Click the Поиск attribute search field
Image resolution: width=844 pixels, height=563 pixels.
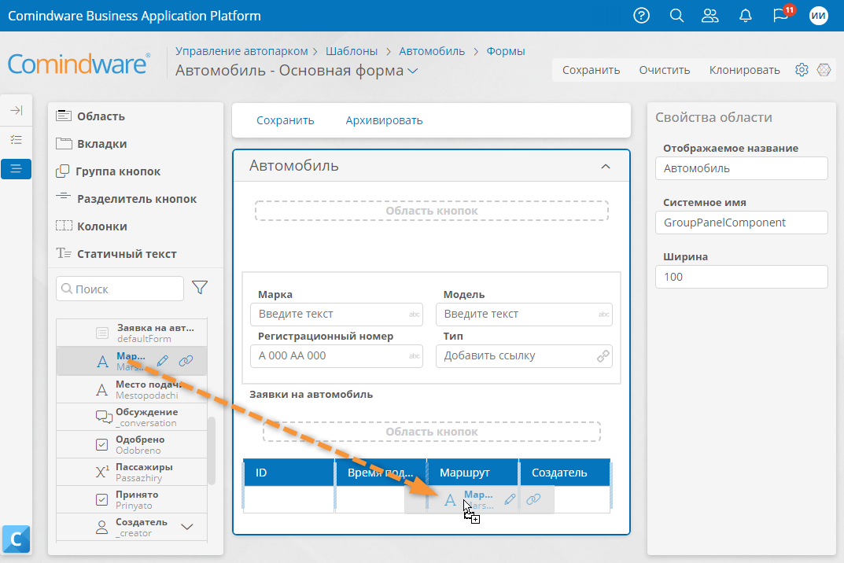pyautogui.click(x=120, y=289)
